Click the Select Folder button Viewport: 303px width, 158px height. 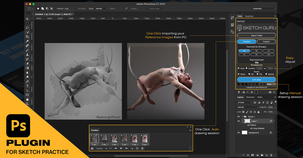[257, 36]
